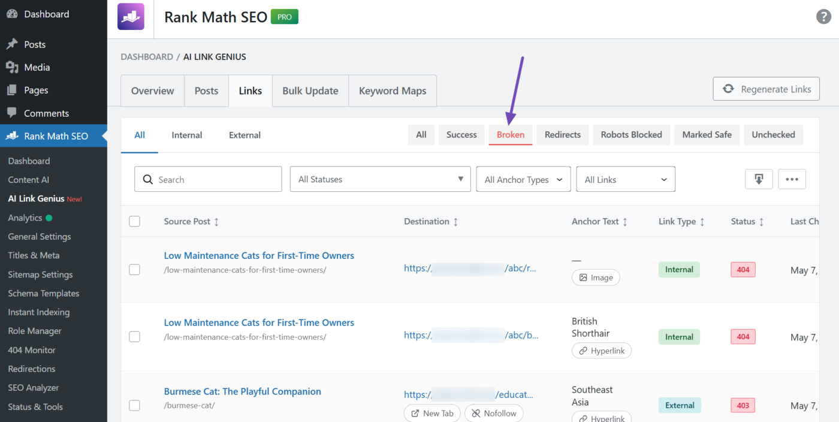Screen dimensions: 839x422
Task: Filter by Broken status
Action: tap(511, 135)
